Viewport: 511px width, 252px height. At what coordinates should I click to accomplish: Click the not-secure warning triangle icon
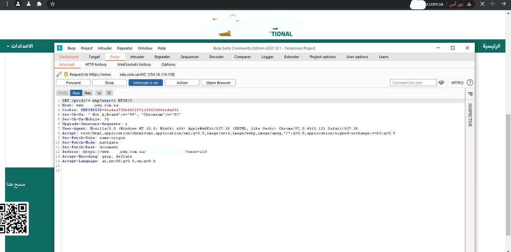click(x=469, y=4)
